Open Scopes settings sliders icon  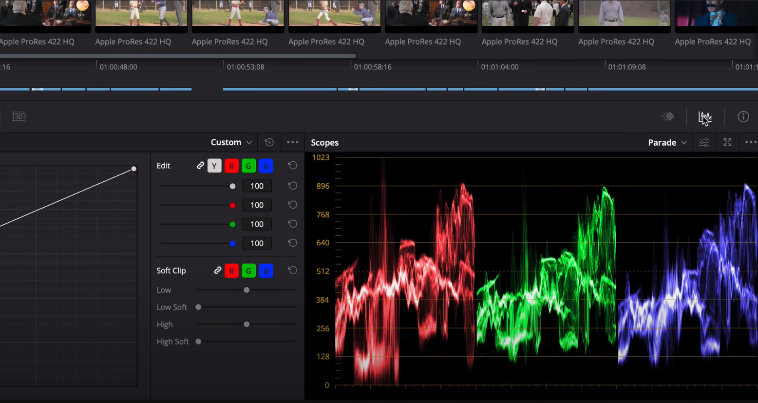(x=704, y=142)
